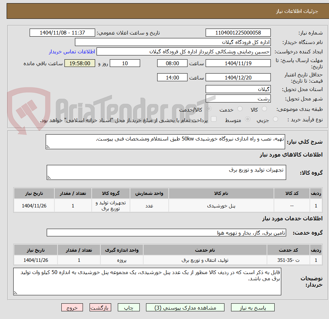Click the کد کالا column header

pos(292,193)
